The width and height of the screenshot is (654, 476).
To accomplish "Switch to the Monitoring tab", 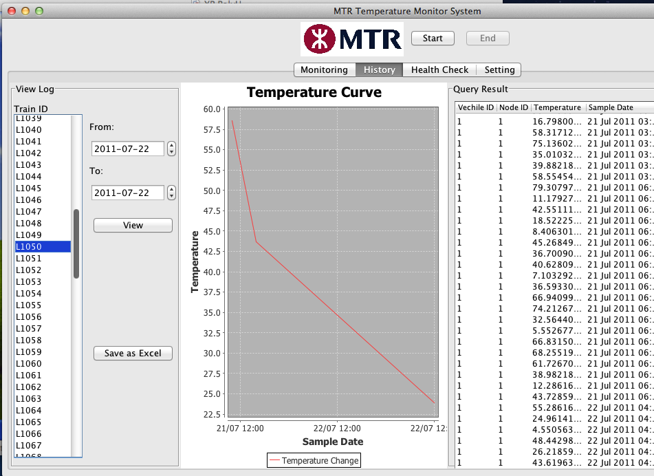I will 324,69.
